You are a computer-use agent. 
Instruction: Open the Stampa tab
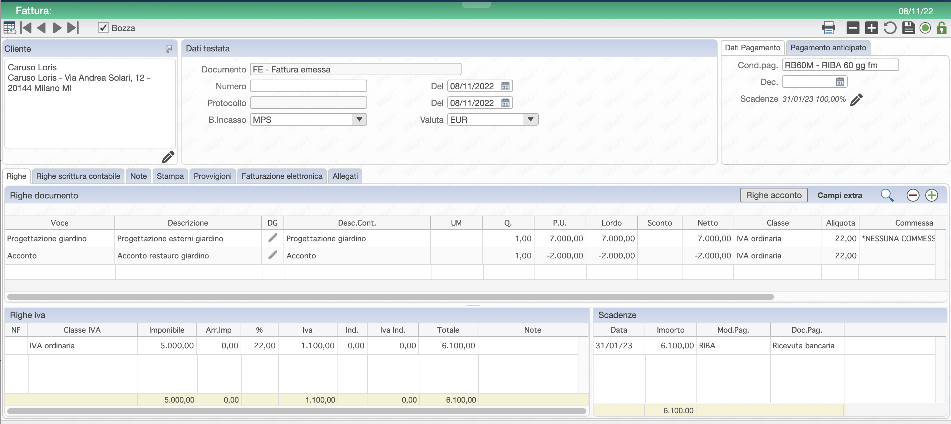point(170,176)
